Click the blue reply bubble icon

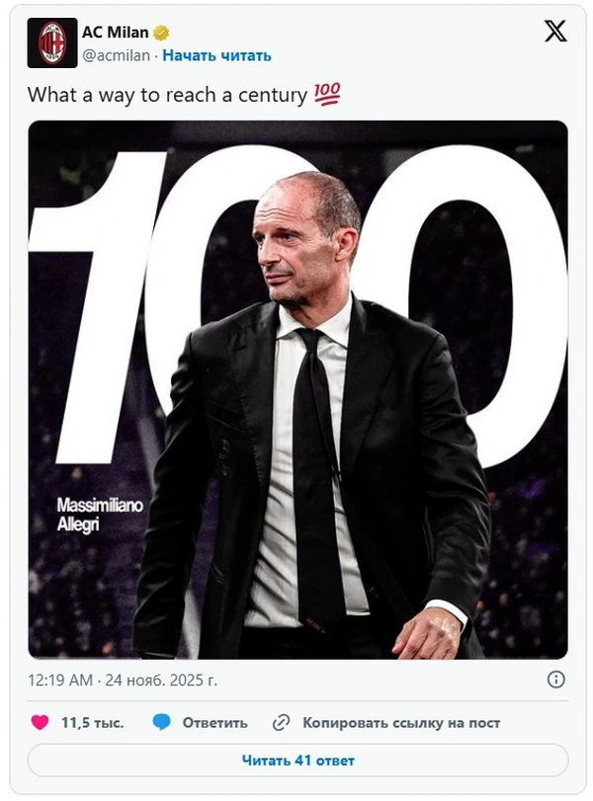161,723
